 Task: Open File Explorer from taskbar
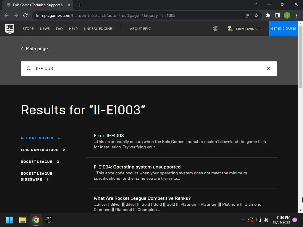point(22,220)
